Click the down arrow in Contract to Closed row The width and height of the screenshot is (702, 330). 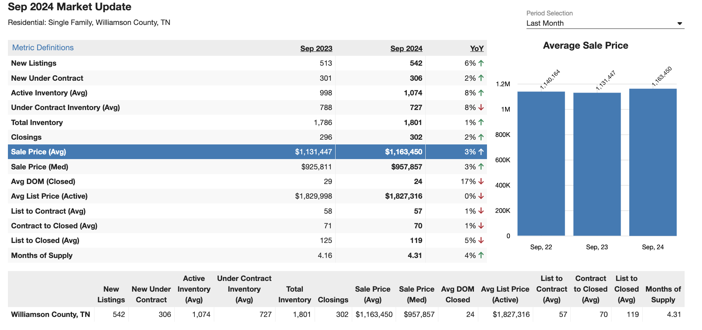click(x=481, y=226)
